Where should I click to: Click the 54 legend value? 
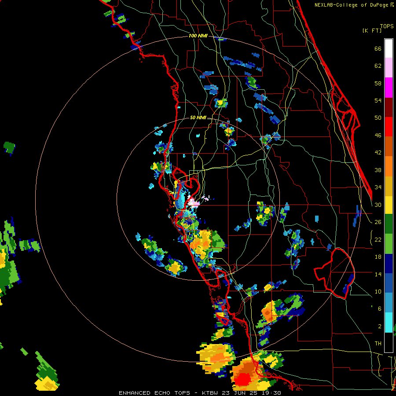tap(378, 100)
